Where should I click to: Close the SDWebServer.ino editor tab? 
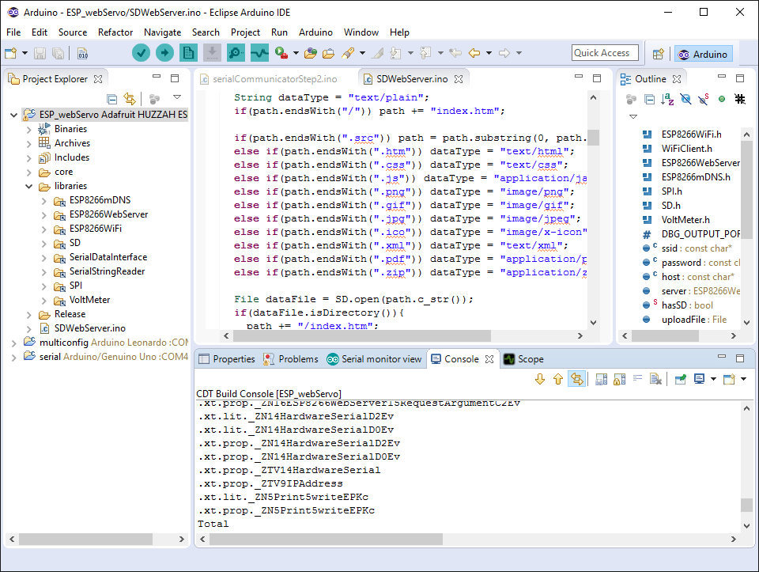pyautogui.click(x=459, y=79)
